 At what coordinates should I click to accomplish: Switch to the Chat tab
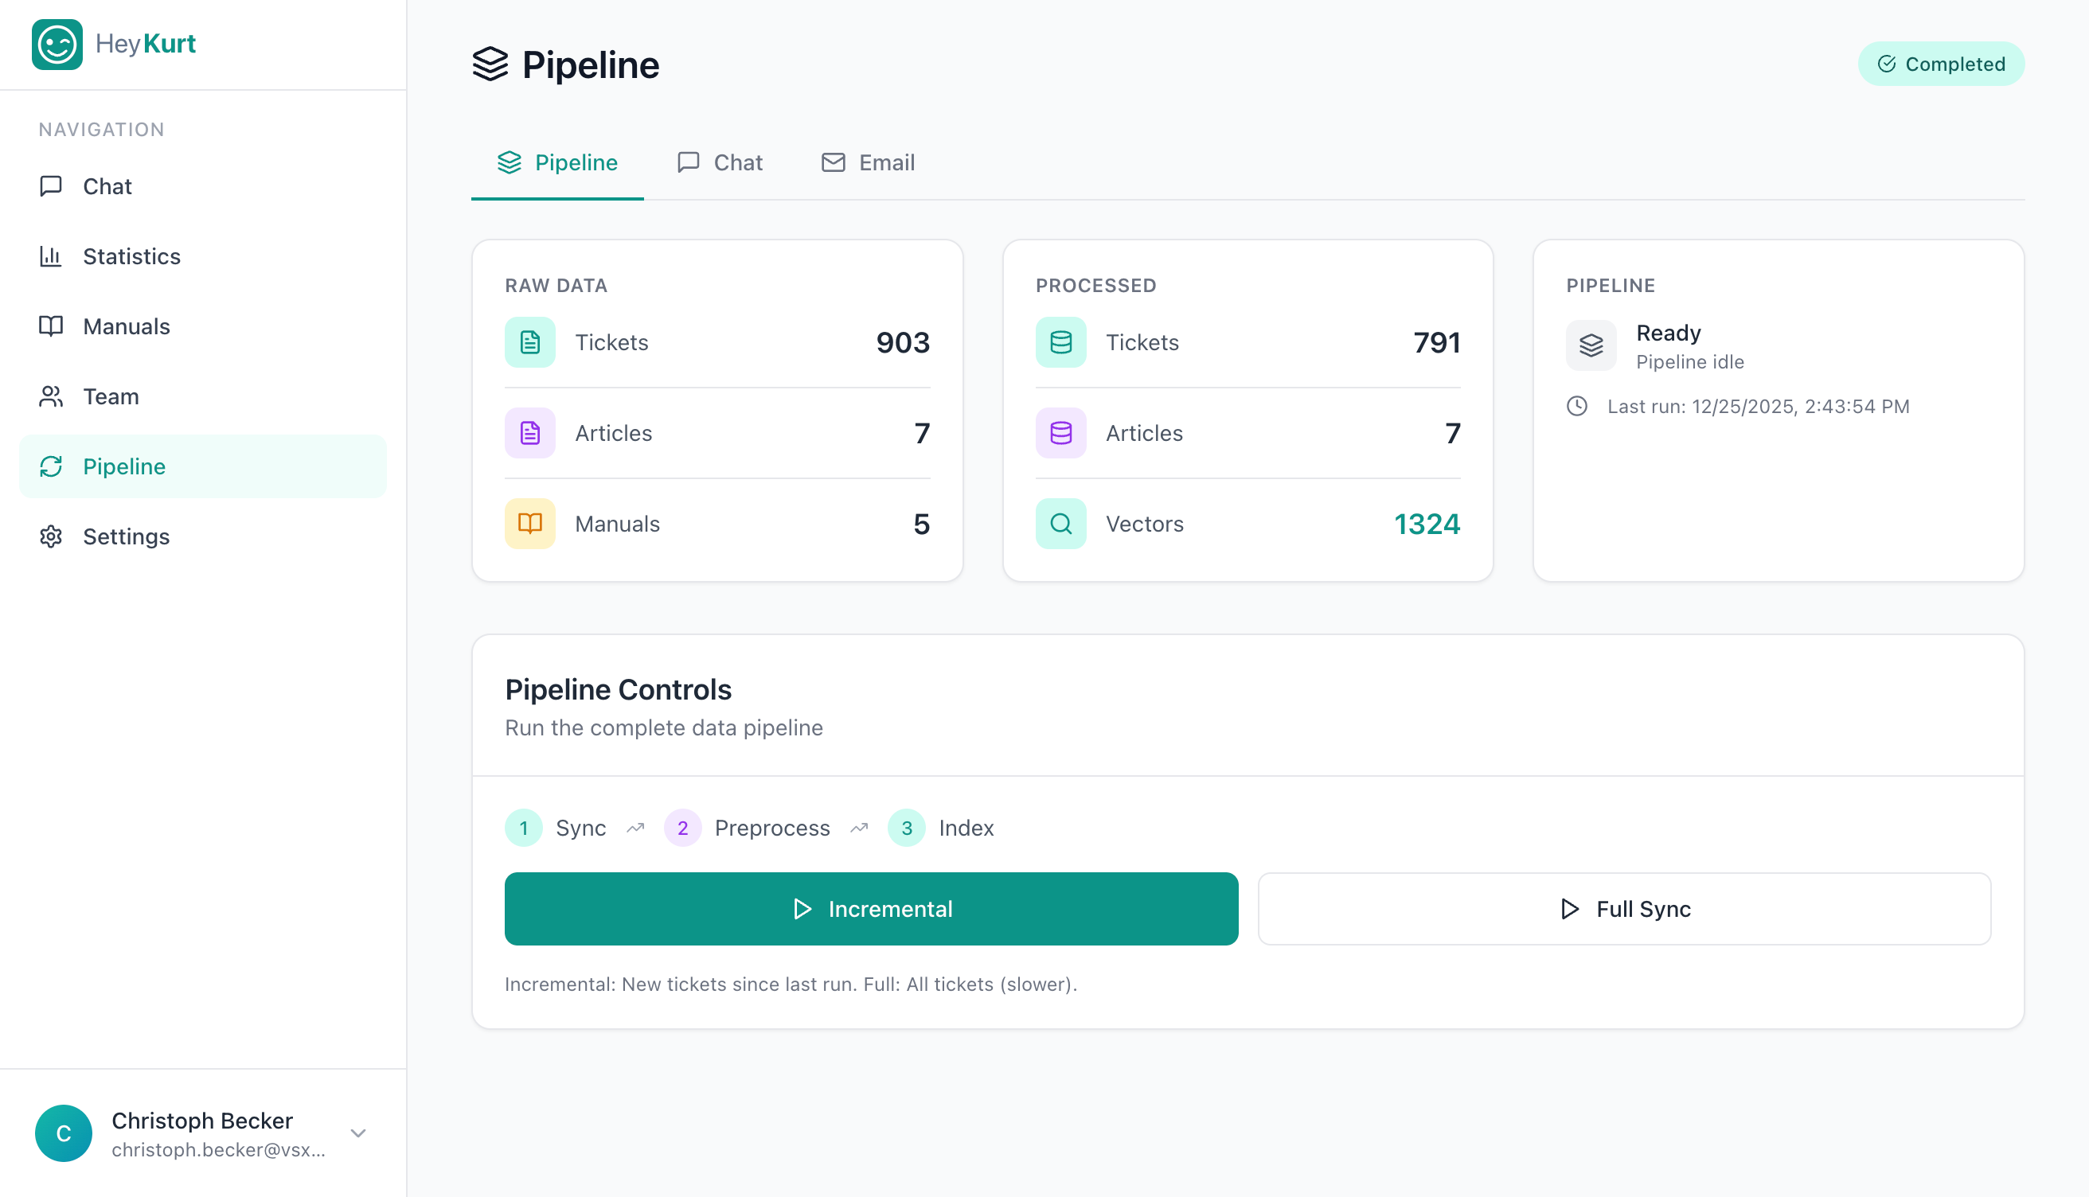[719, 162]
